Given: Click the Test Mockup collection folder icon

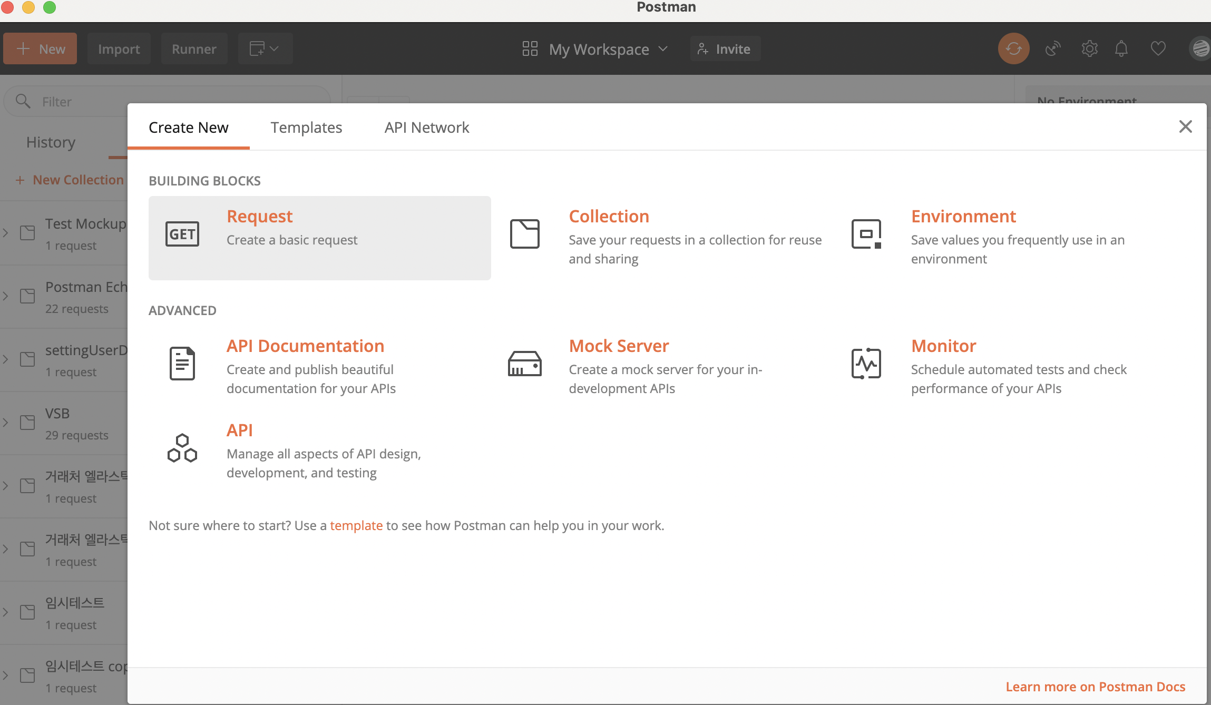Looking at the screenshot, I should click(27, 233).
